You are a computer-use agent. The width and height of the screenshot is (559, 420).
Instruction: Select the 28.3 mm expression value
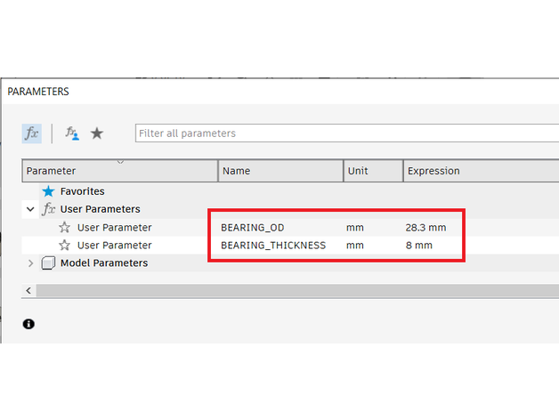(425, 228)
